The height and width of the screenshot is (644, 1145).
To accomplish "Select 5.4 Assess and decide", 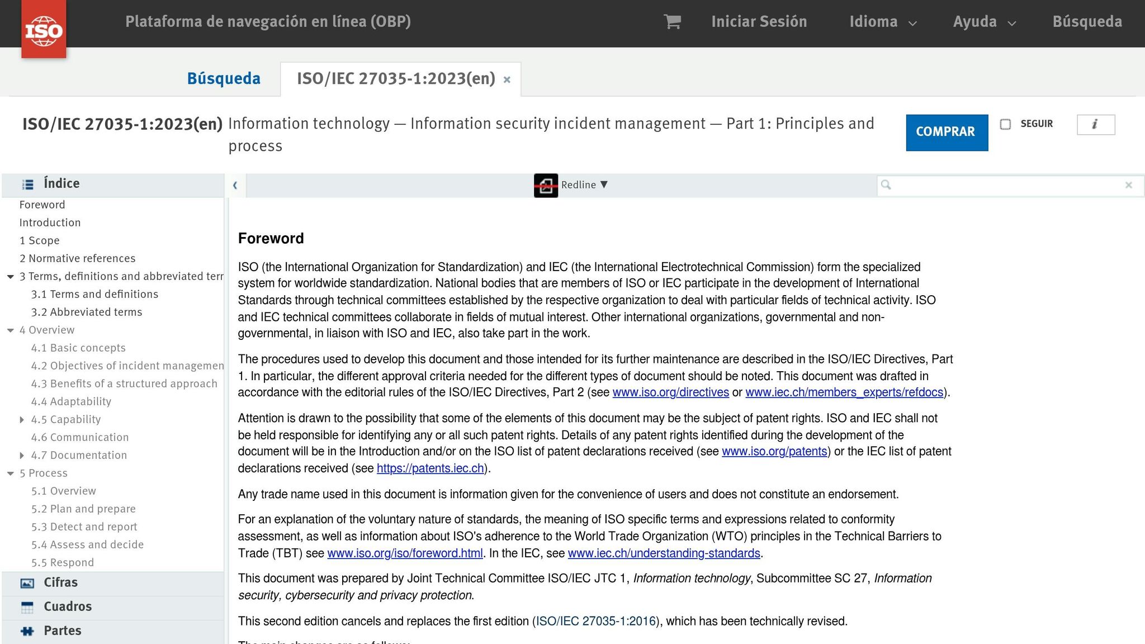I will coord(87,545).
